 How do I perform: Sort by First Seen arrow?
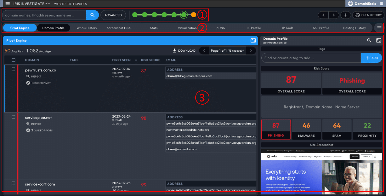136,60
